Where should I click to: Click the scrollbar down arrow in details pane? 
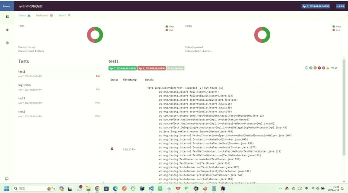coord(344,182)
